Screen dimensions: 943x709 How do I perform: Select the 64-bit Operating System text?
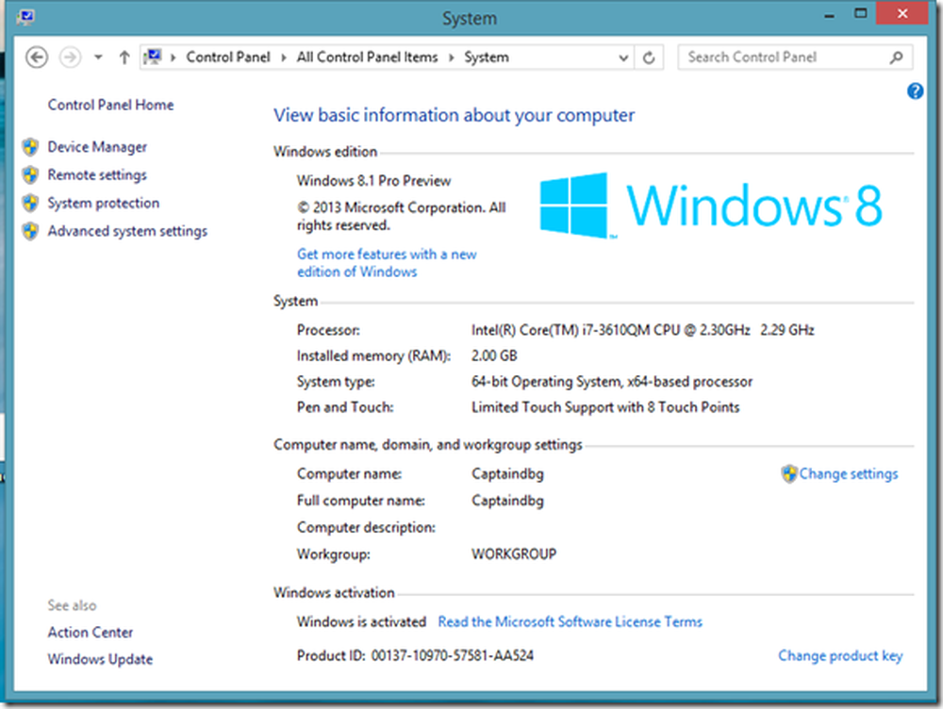point(612,382)
